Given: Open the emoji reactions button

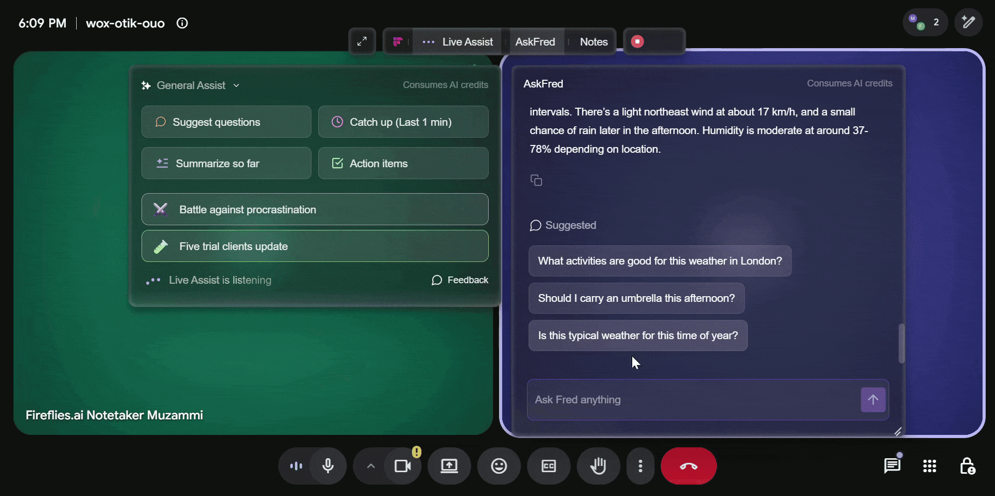Looking at the screenshot, I should (x=499, y=466).
